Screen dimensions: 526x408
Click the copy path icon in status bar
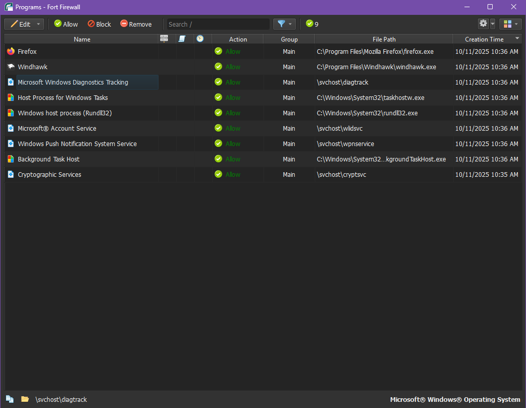10,399
